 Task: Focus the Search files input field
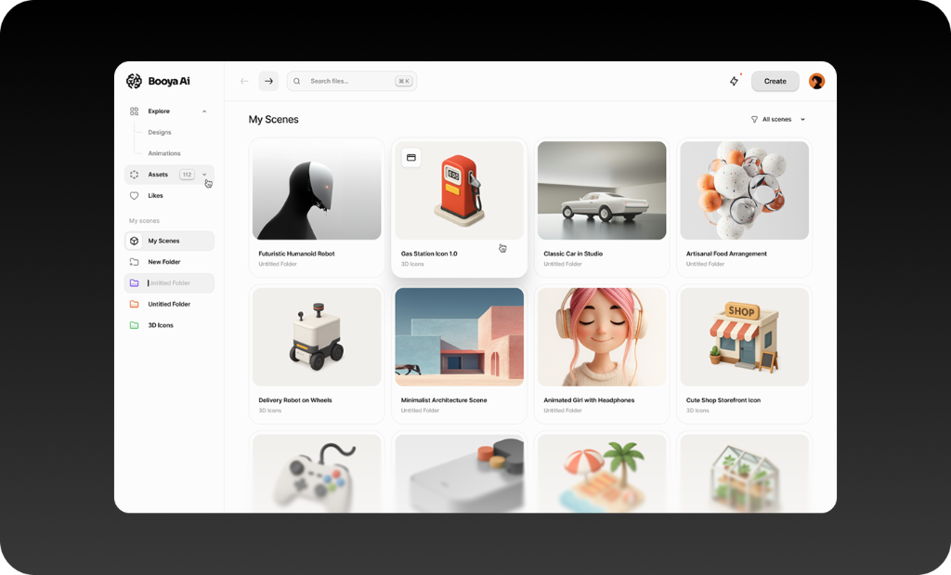pyautogui.click(x=352, y=81)
